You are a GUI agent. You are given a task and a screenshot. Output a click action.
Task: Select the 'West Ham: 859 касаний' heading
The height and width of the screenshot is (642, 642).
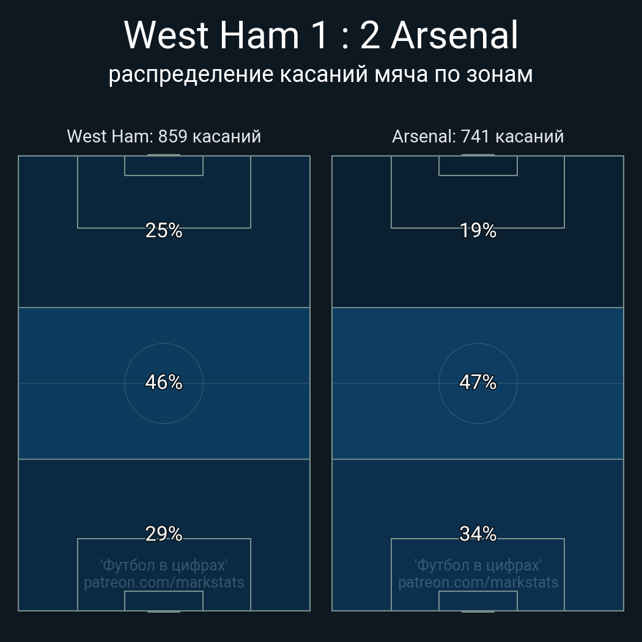tap(164, 136)
